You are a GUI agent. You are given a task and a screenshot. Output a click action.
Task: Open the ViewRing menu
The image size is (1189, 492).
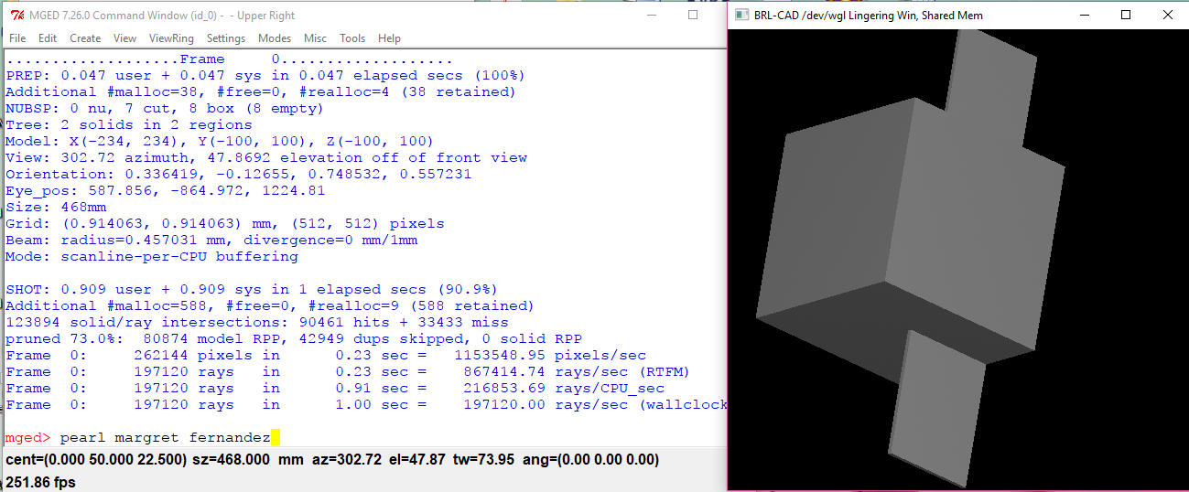pos(171,38)
